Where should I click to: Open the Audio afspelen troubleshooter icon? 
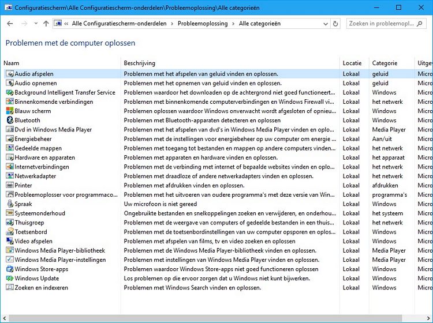click(x=10, y=74)
